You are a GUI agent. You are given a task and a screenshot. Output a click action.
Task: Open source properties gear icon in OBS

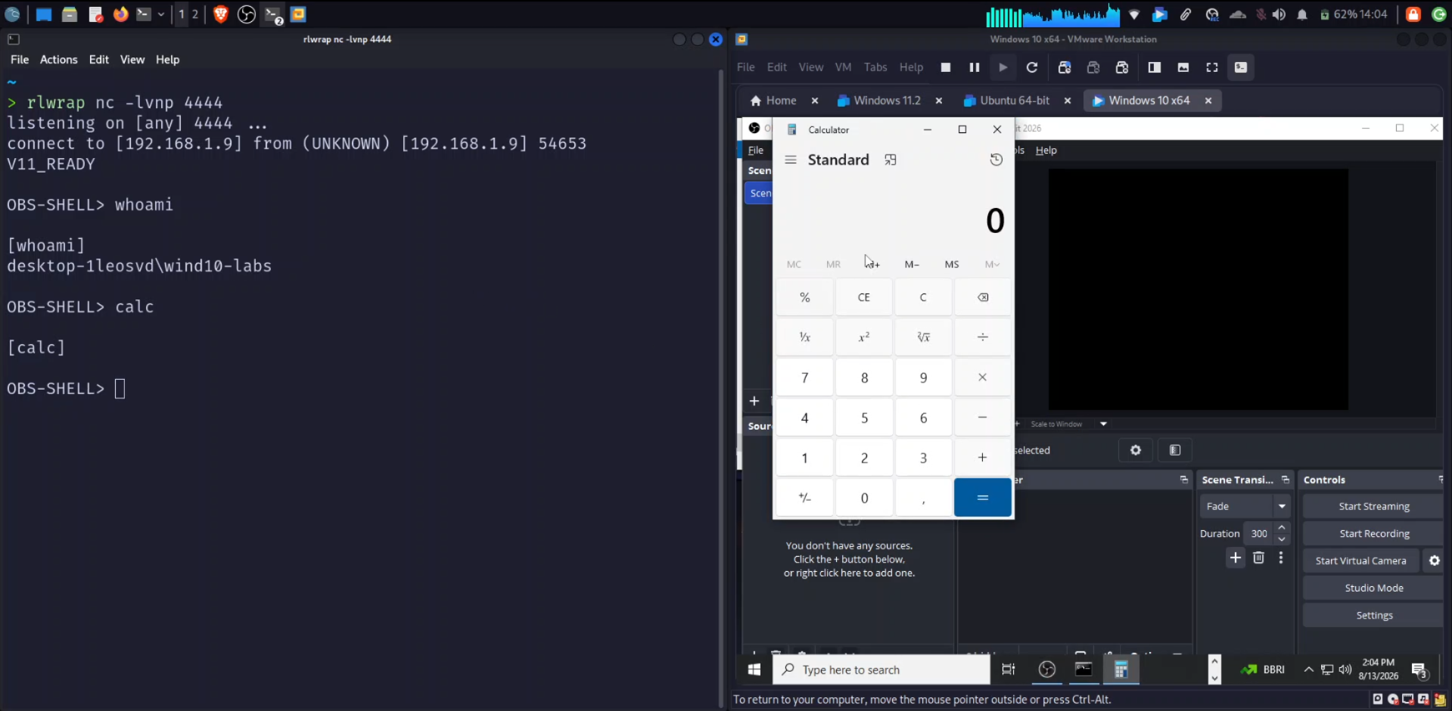point(1135,451)
